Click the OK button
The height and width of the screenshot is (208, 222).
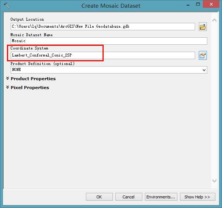tap(99, 197)
